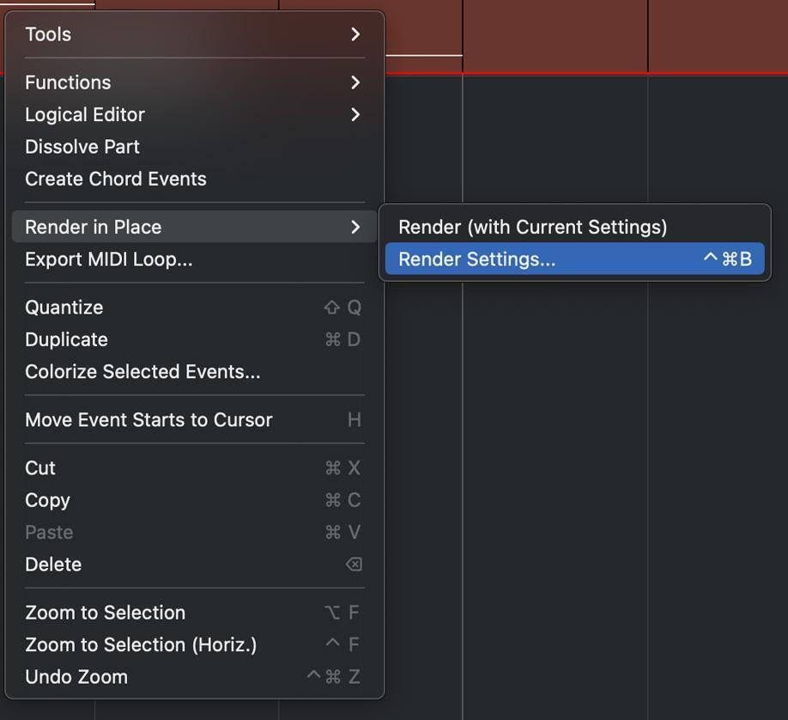Open the Logical Editor submenu arrow
The image size is (788, 720).
[x=355, y=115]
